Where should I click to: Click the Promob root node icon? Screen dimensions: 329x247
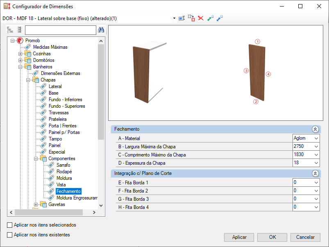pyautogui.click(x=20, y=41)
